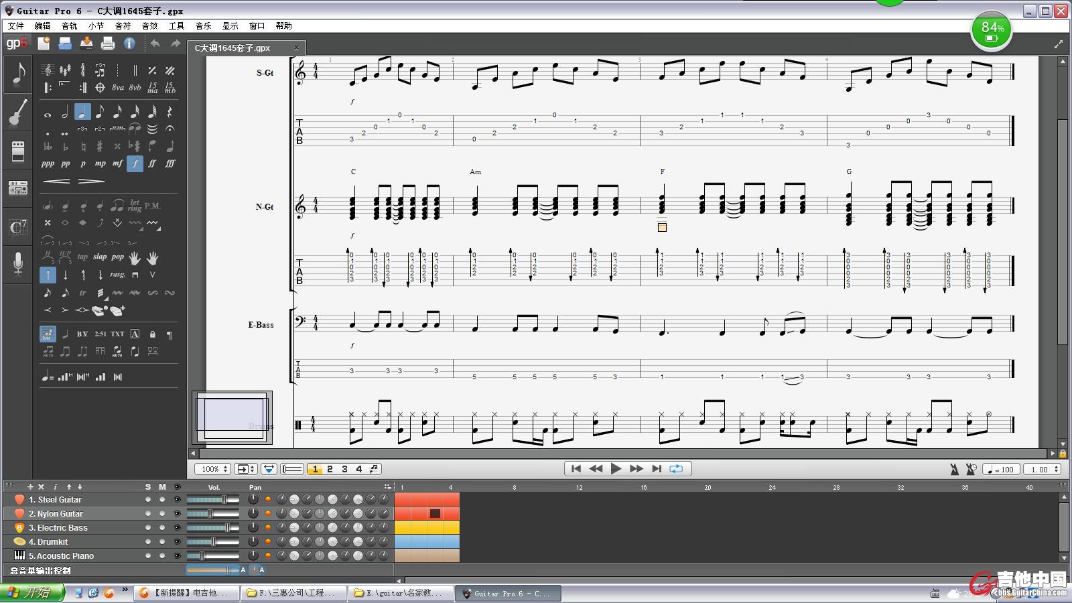Click the Windows 开始 start button

[32, 592]
